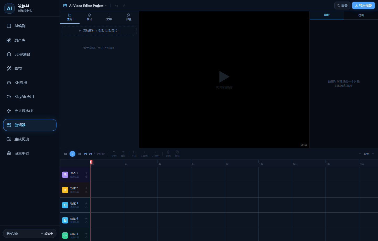
Task: Jump to the timeline end
Action: coord(79,154)
